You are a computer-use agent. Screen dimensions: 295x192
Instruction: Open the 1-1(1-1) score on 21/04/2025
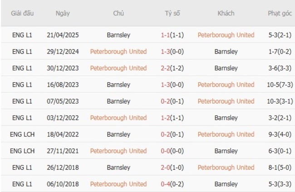pos(172,35)
